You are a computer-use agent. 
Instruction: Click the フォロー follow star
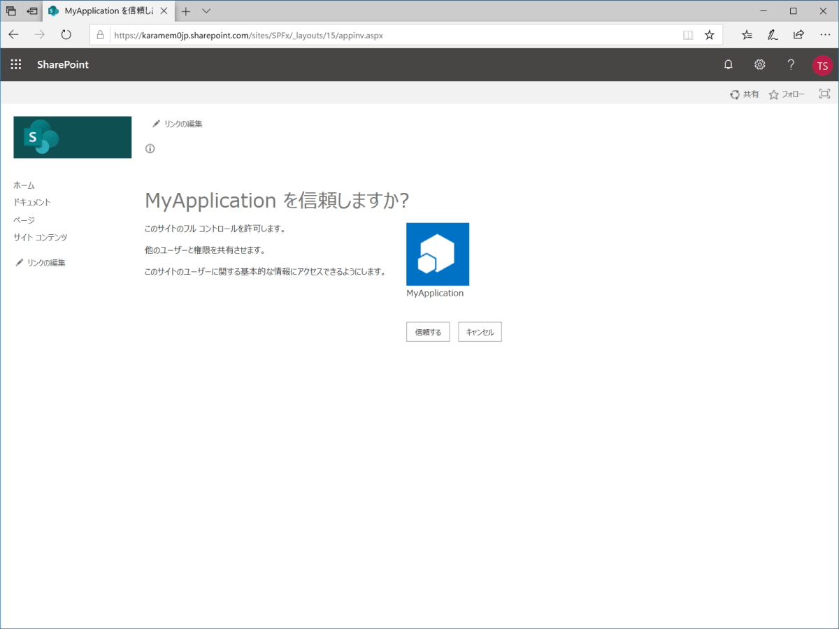[x=787, y=94]
